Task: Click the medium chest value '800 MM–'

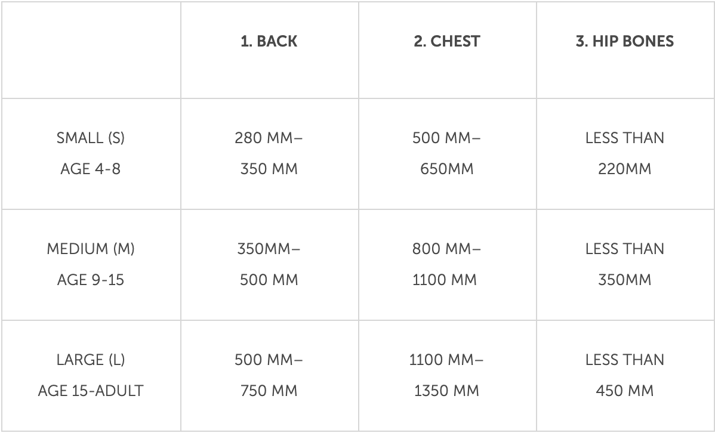Action: click(446, 249)
